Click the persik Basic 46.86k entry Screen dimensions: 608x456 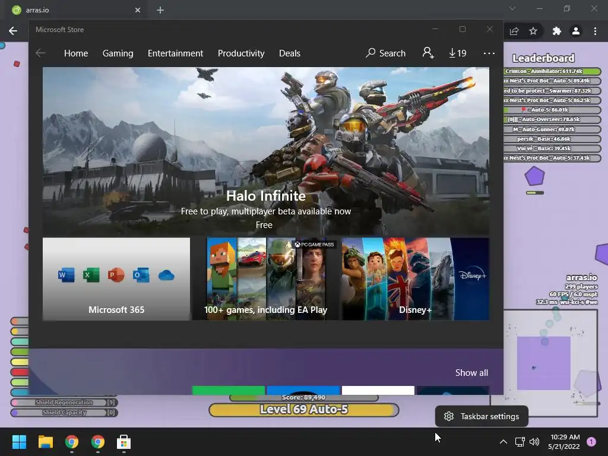[552, 139]
